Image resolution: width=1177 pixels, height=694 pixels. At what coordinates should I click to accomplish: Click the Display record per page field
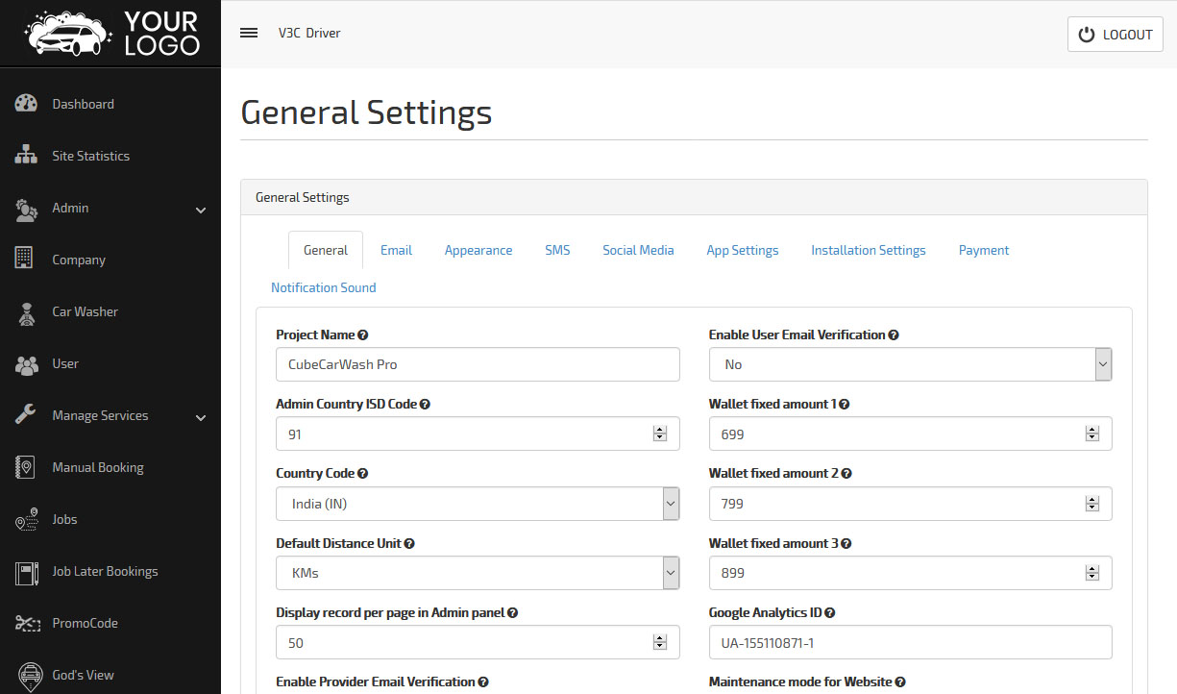pyautogui.click(x=478, y=642)
